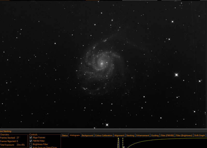Viewport: 207px width, 148px height.
Task: Open the Stacking tab
Action: point(130,135)
